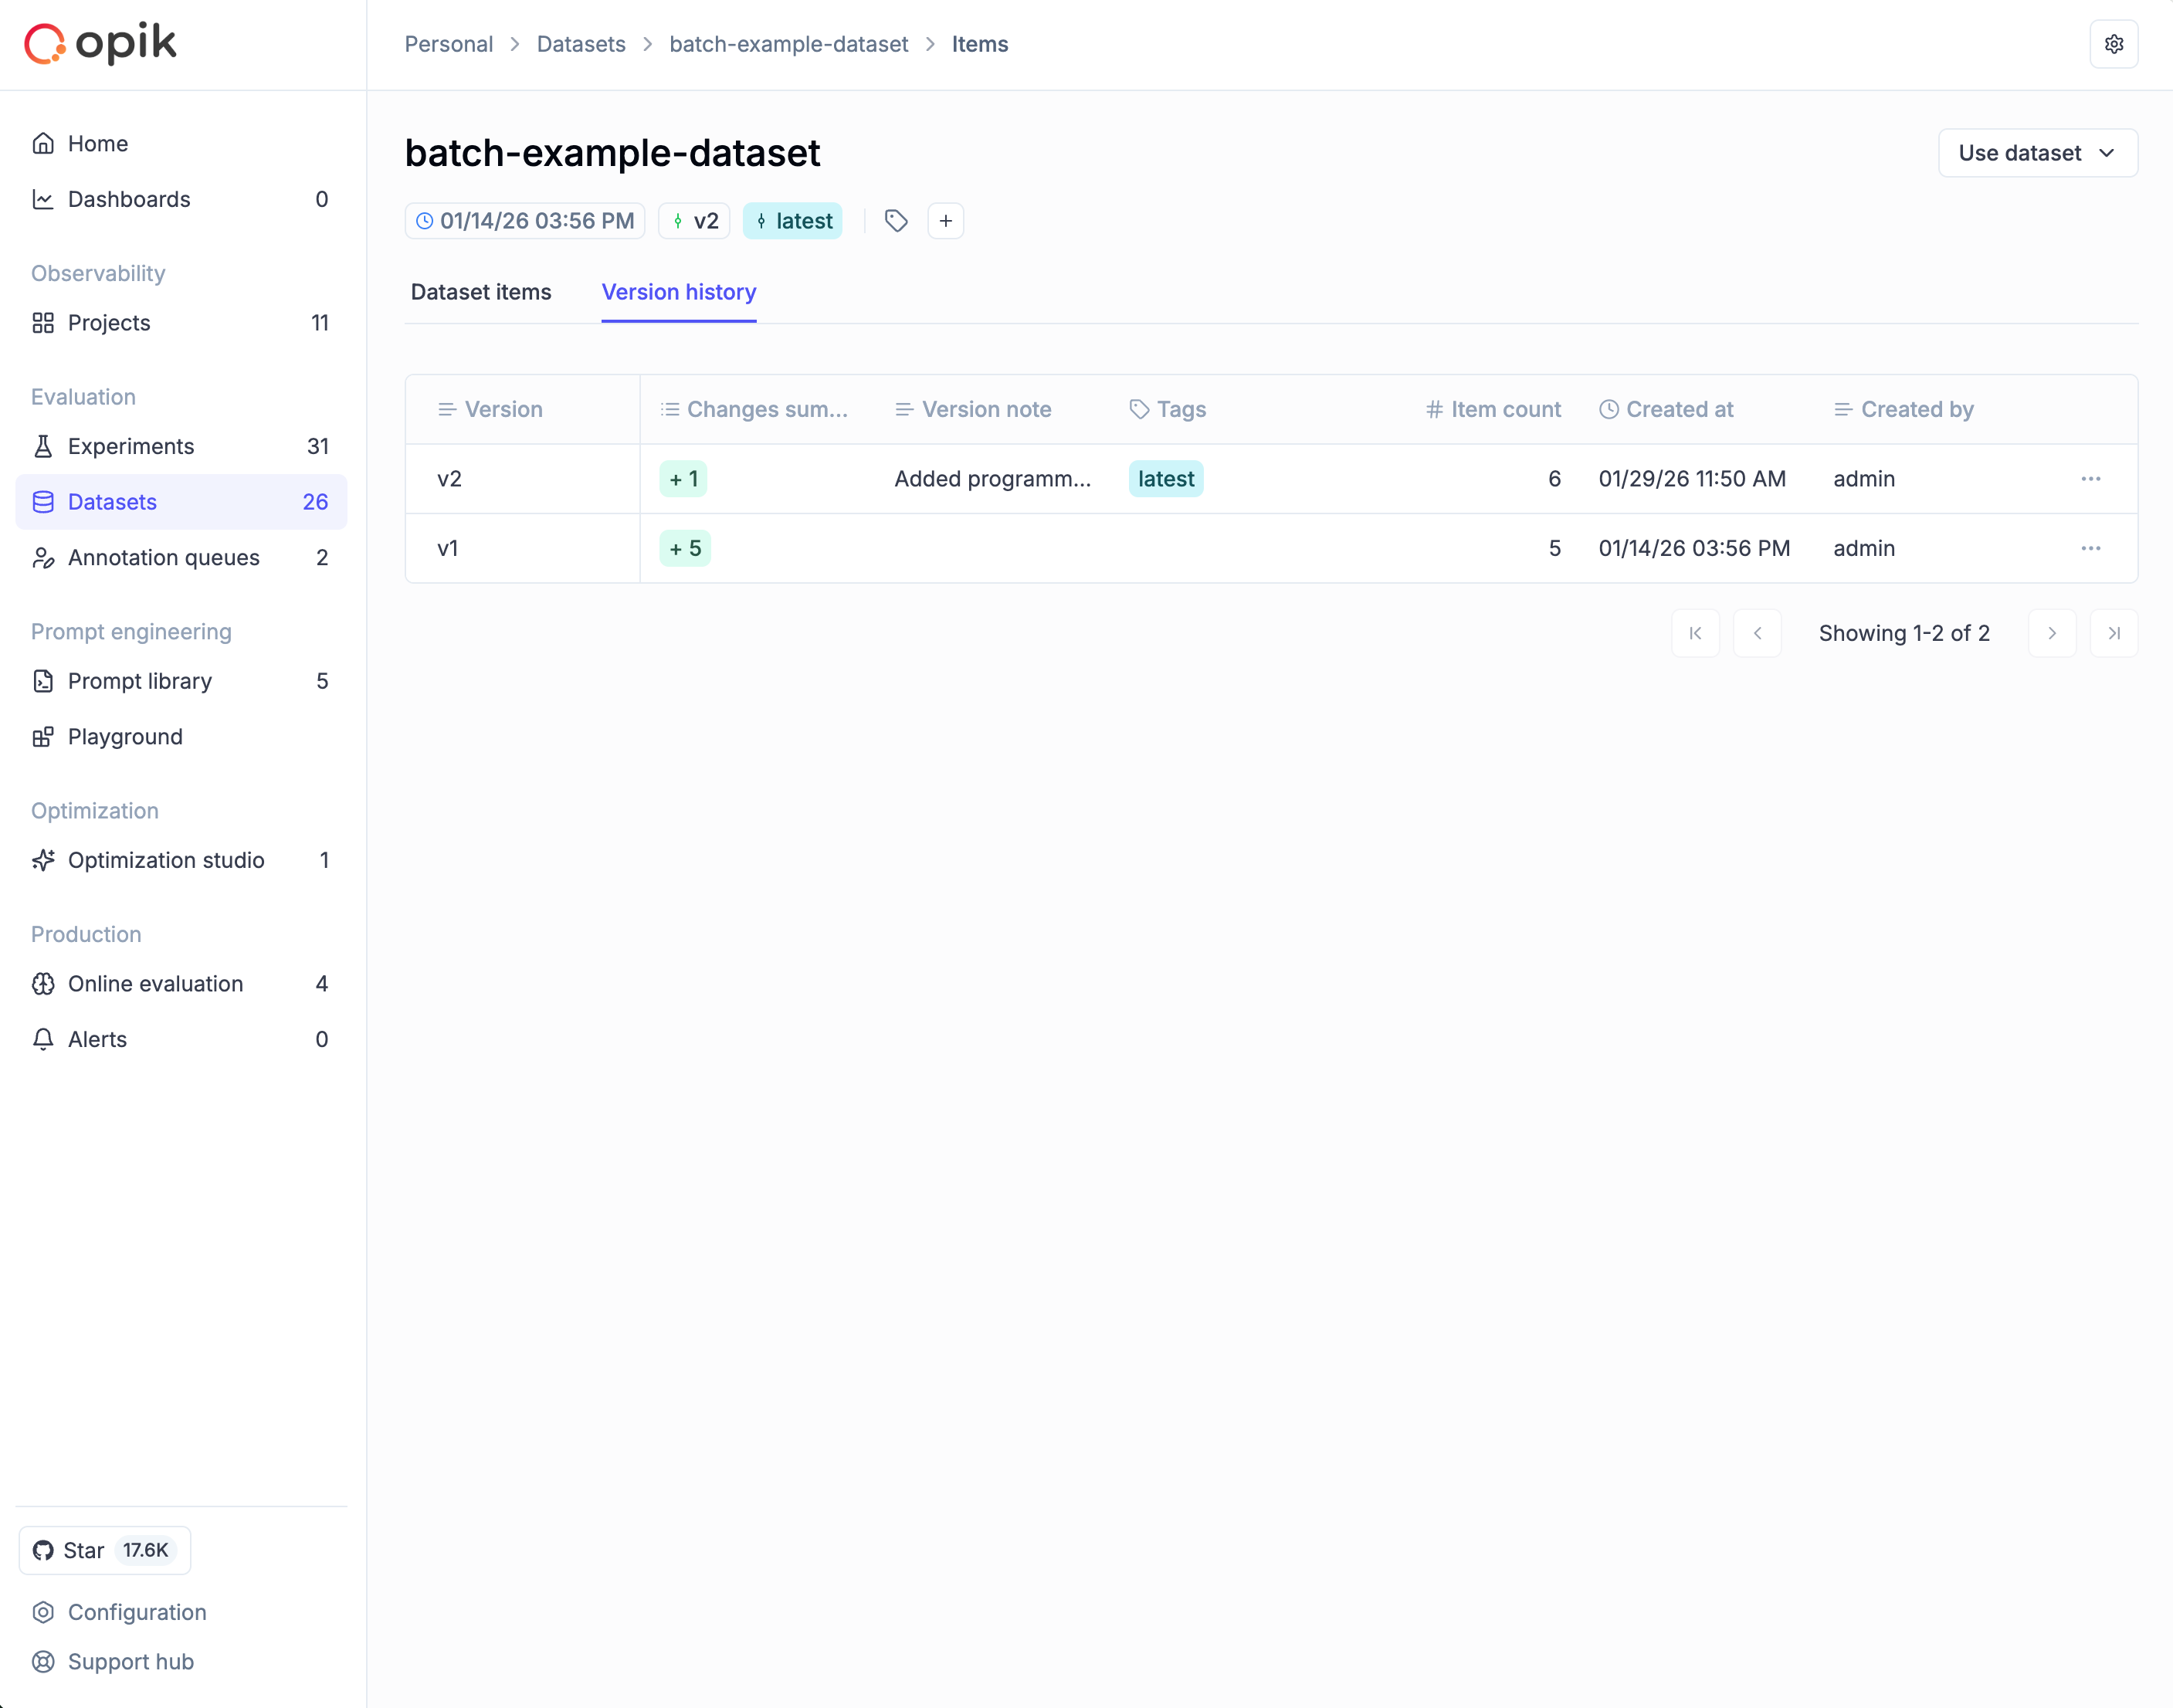Image resolution: width=2173 pixels, height=1708 pixels.
Task: Click the plus icon to add tag
Action: [945, 221]
